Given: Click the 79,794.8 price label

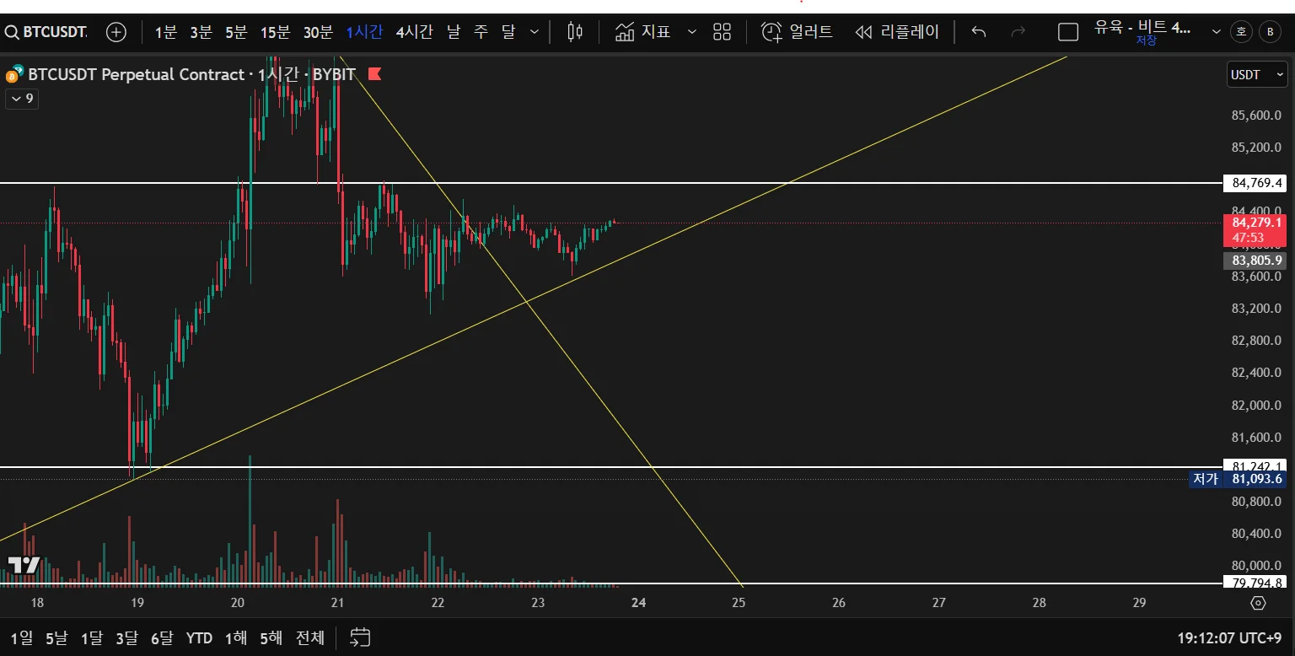Looking at the screenshot, I should (x=1256, y=583).
